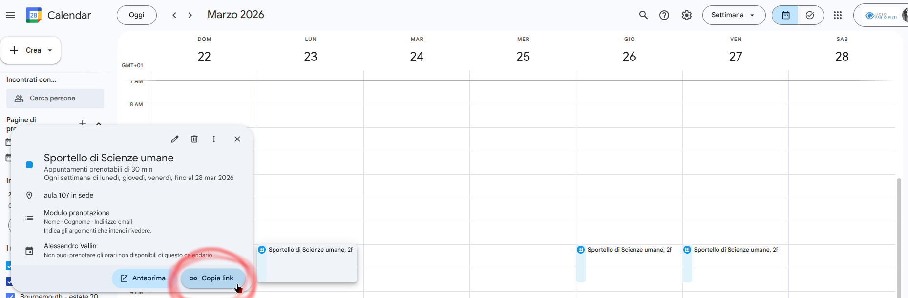This screenshot has height=298, width=908.
Task: Click the booking form list icon
Action: [29, 218]
